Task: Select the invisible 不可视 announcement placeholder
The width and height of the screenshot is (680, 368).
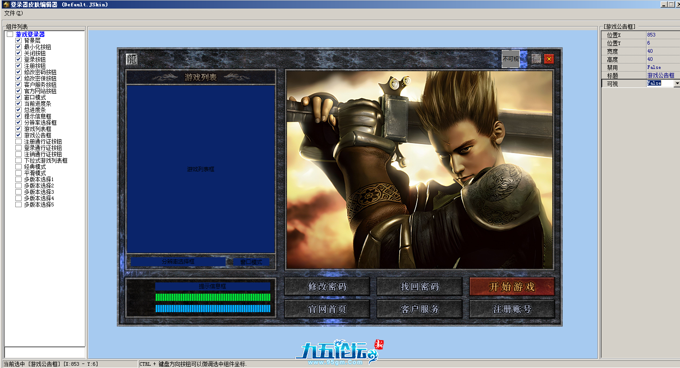Action: [x=510, y=59]
